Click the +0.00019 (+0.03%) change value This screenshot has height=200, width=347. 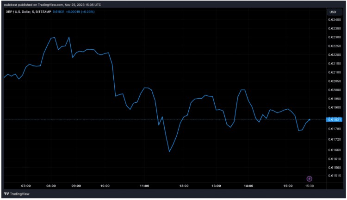[x=81, y=12]
